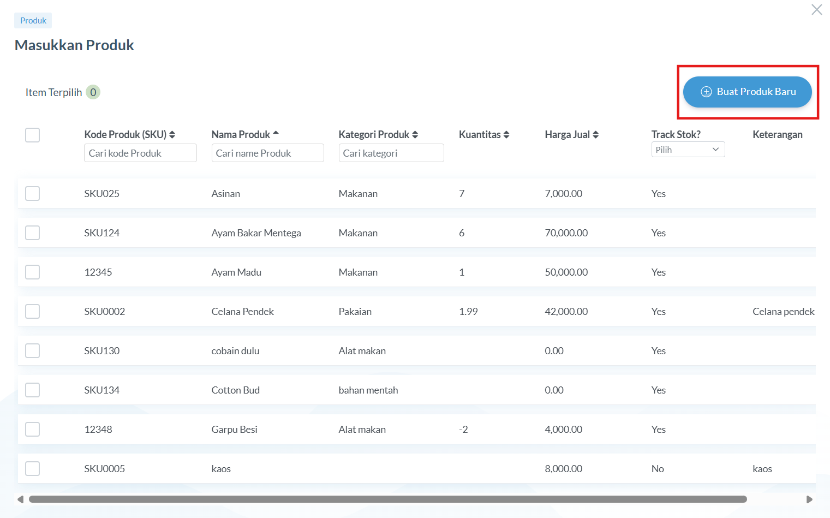Open the Produk breadcrumb tag

(x=33, y=21)
